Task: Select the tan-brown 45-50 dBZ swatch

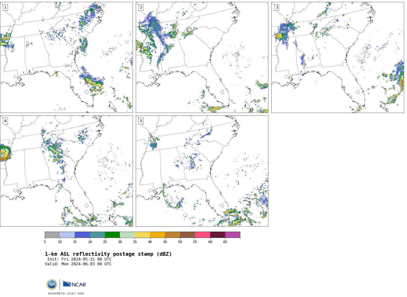Action: click(172, 235)
